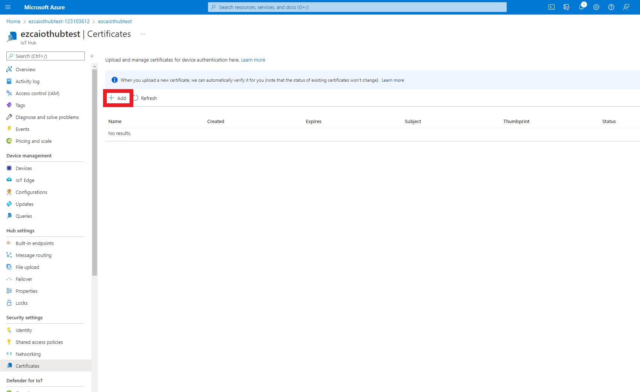Click the Devices chip icon
The width and height of the screenshot is (640, 392).
pyautogui.click(x=9, y=168)
